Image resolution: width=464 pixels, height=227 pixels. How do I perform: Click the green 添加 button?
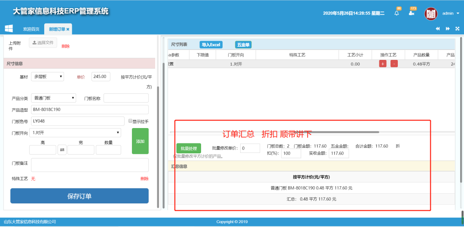[x=140, y=141]
